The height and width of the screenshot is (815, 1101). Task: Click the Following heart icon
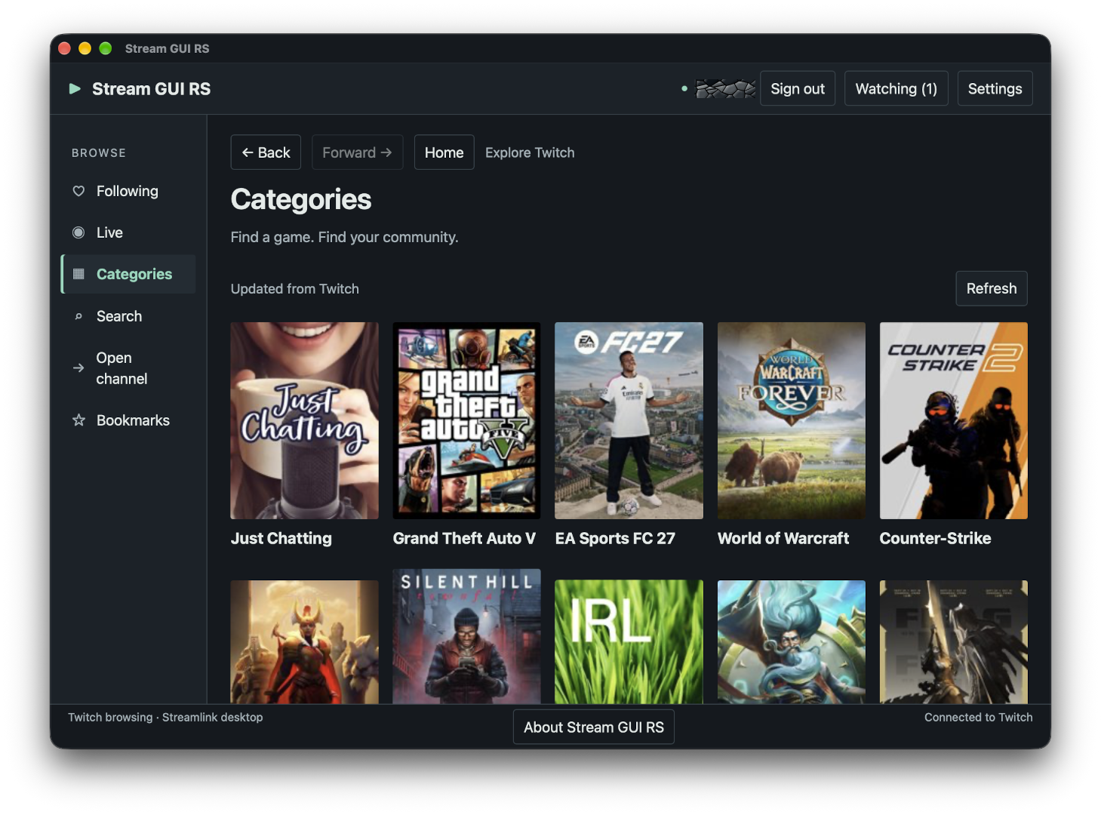click(78, 191)
